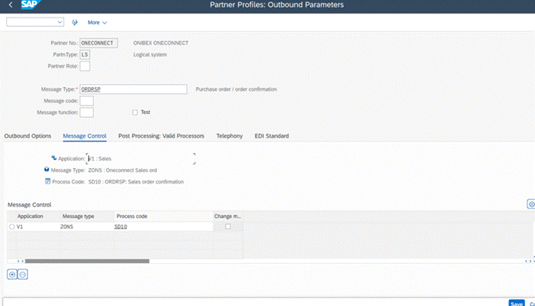Click the Message Type ZONS icon
The image size is (535, 306).
coord(47,170)
